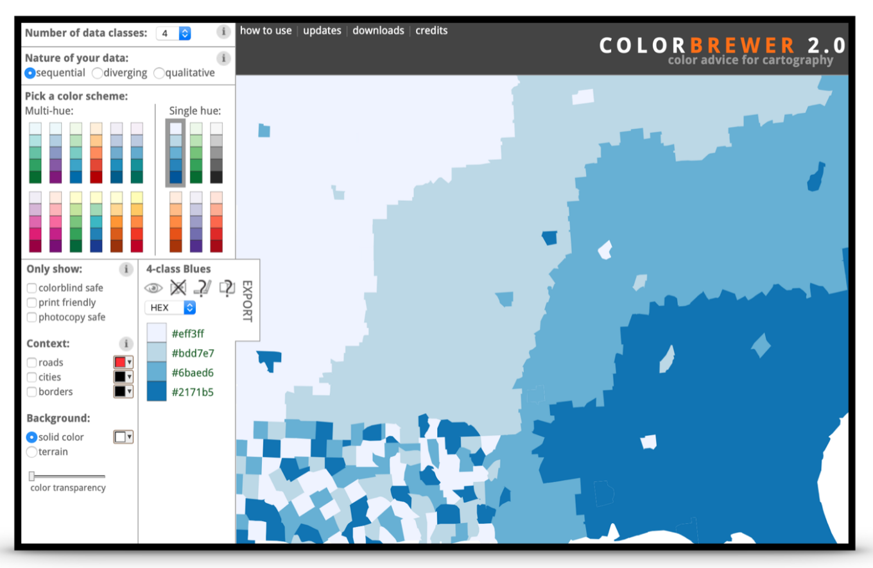The width and height of the screenshot is (873, 568).
Task: Open the roads color picker dropdown
Action: [123, 362]
